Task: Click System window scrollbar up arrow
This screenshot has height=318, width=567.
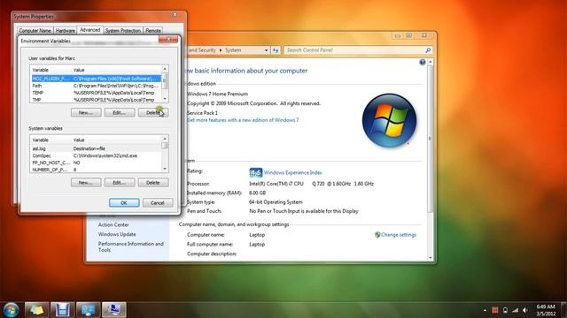Action: pos(430,63)
